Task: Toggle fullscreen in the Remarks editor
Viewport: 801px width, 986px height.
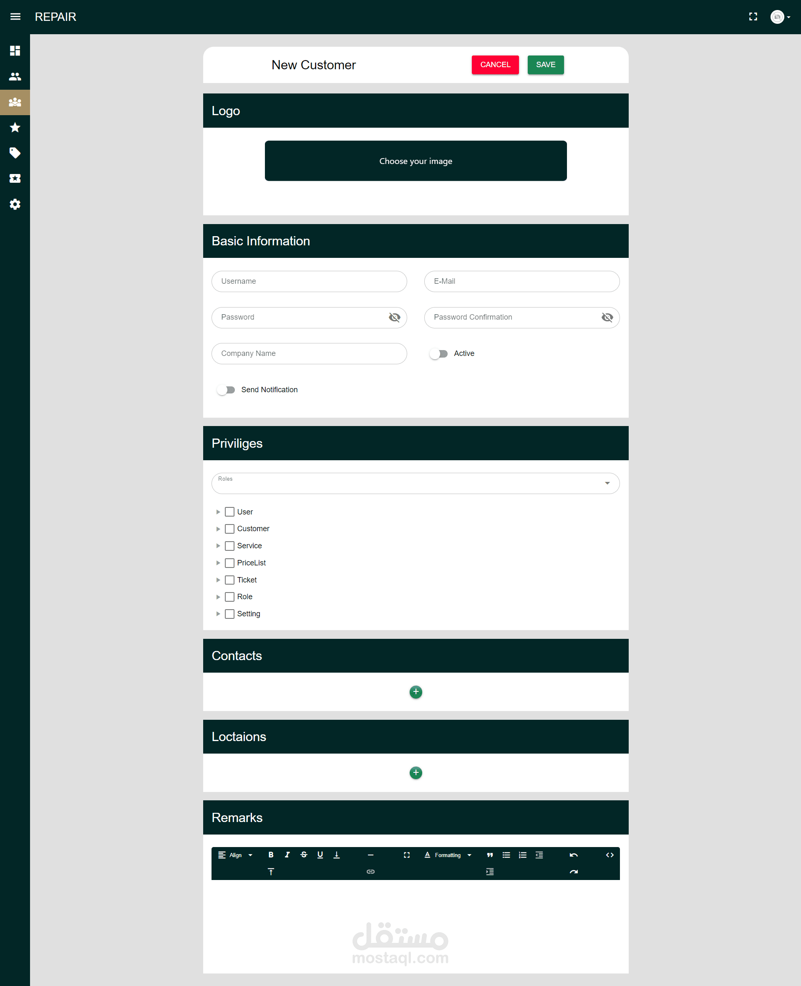Action: (406, 855)
